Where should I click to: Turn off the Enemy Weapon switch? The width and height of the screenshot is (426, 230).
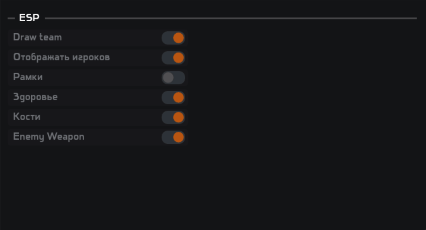pyautogui.click(x=173, y=137)
